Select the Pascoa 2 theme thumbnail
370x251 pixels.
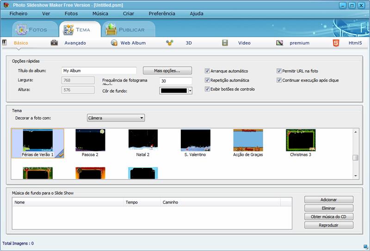(x=90, y=140)
